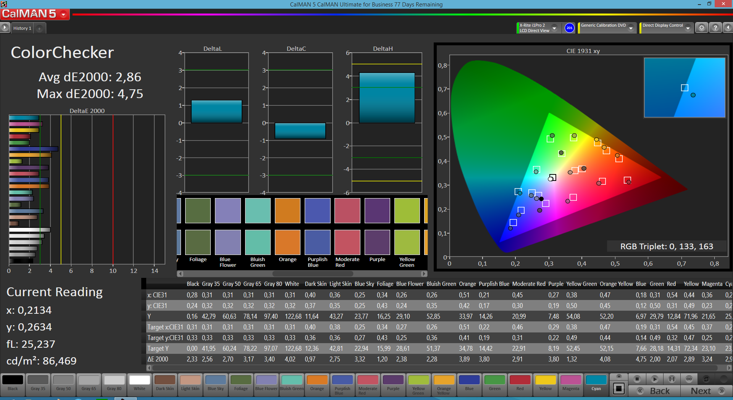The image size is (733, 400).
Task: Start reading with the play icon
Action: [x=654, y=379]
